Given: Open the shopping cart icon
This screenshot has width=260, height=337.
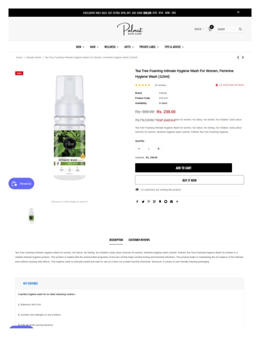Looking at the screenshot, I should pyautogui.click(x=210, y=29).
